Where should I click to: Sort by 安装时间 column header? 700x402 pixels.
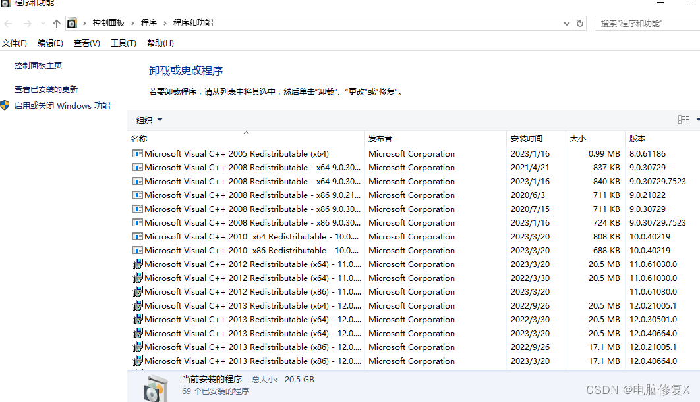(x=536, y=139)
